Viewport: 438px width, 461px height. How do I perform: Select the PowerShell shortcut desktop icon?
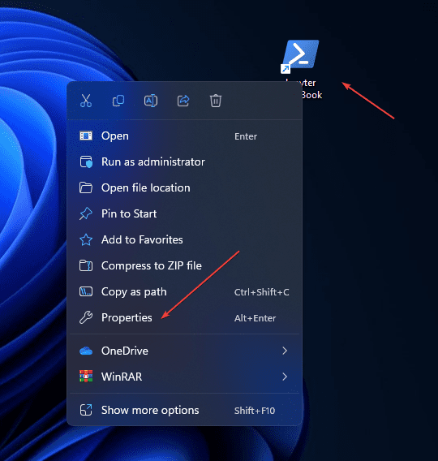click(x=300, y=57)
